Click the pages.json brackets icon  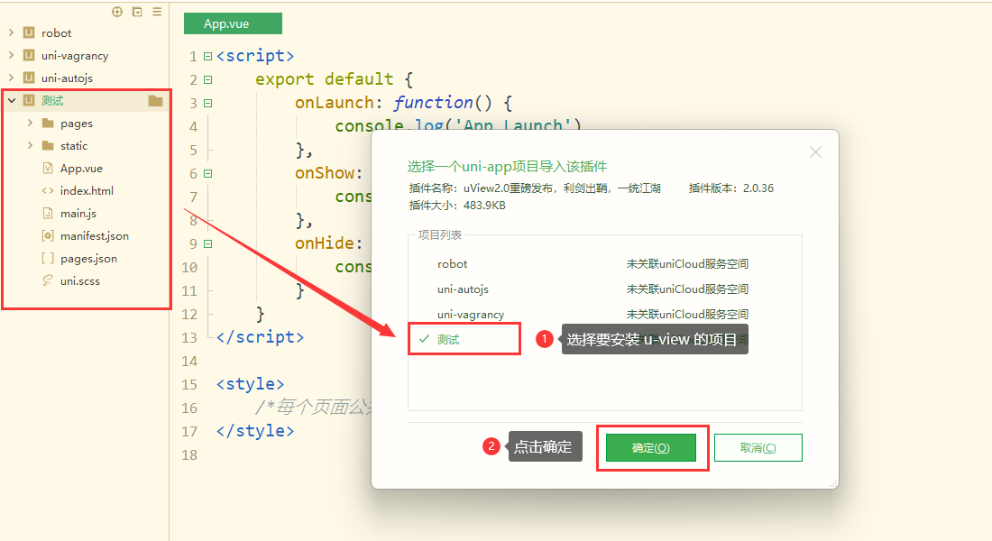tap(48, 258)
